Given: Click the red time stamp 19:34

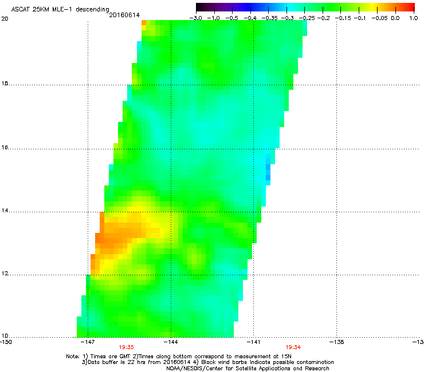Looking at the screenshot, I should pos(293,347).
